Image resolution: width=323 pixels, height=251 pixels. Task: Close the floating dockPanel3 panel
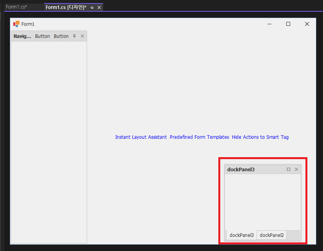coord(296,169)
